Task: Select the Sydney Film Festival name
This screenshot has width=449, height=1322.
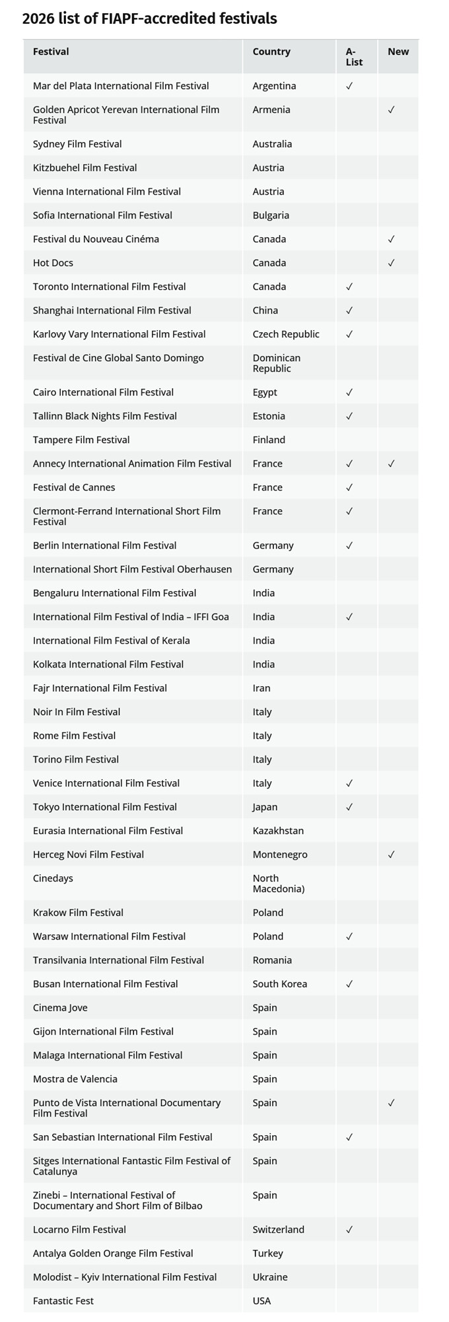Action: 77,144
